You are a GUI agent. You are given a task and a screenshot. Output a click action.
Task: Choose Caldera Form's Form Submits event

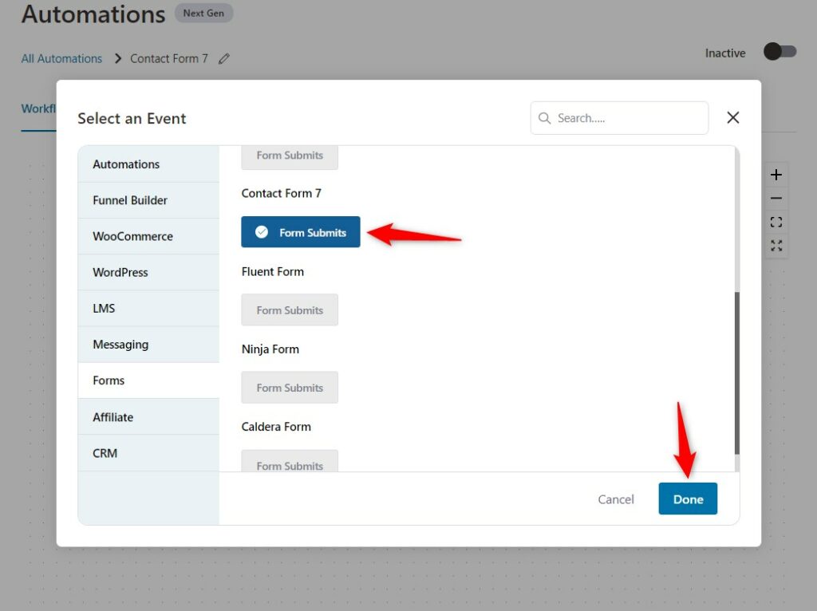[290, 461]
